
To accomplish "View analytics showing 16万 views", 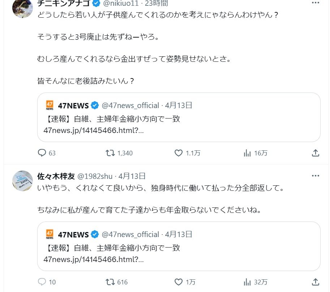I will pos(247,153).
